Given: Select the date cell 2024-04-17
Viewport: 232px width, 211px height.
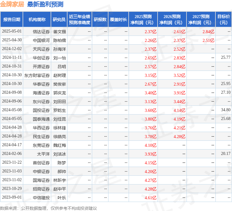Looking at the screenshot, I should coord(12,145).
